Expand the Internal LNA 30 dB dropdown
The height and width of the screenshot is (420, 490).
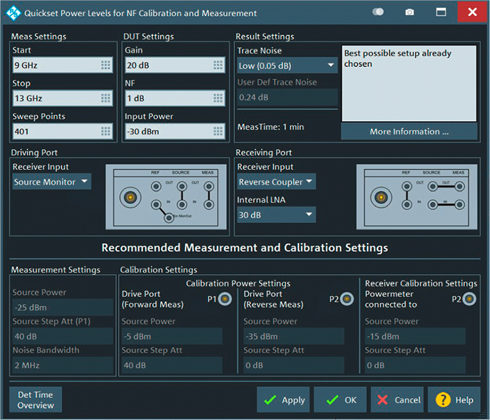coord(276,214)
